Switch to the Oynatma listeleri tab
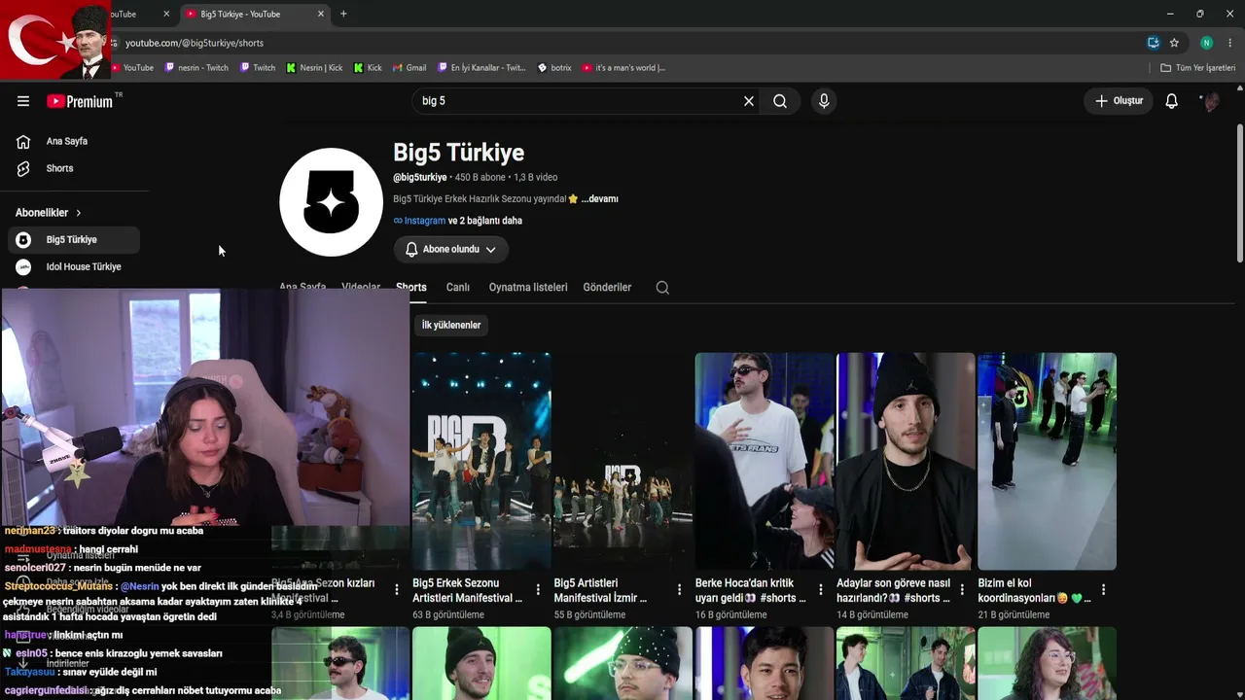 click(528, 288)
